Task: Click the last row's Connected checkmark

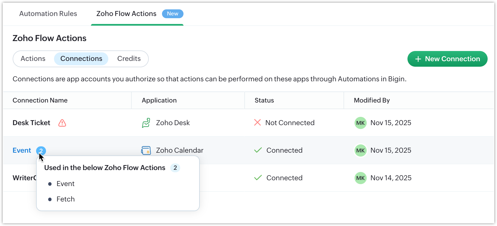Action: click(x=258, y=178)
